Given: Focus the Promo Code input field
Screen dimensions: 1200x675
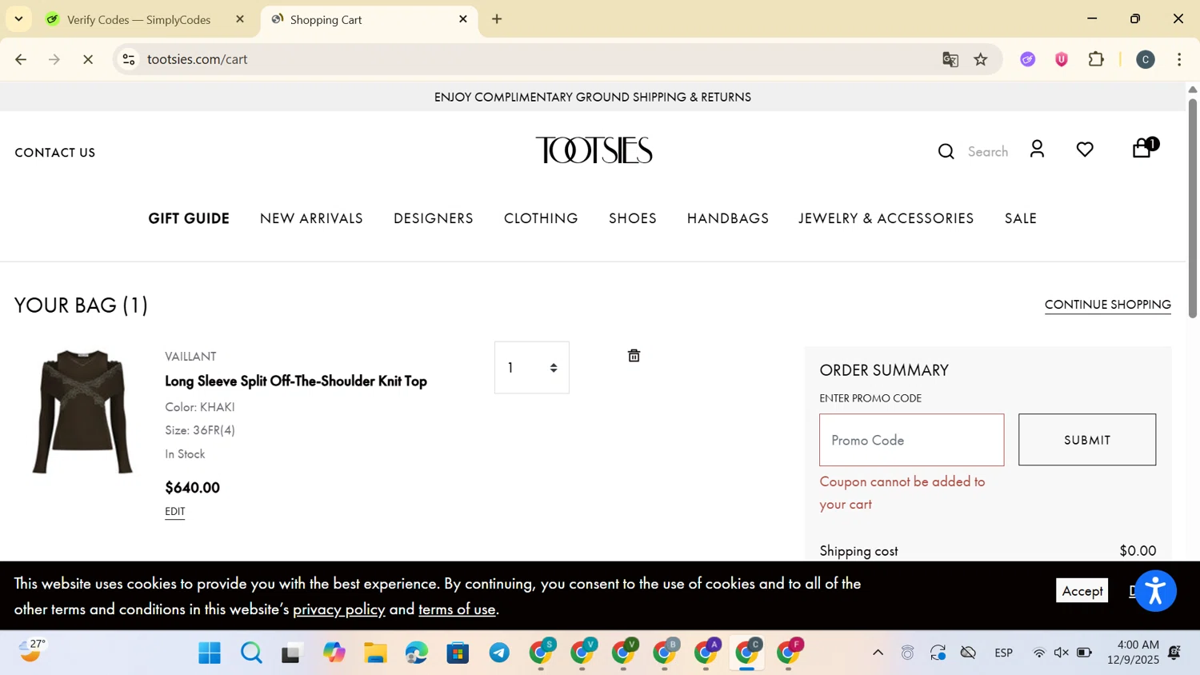Looking at the screenshot, I should pyautogui.click(x=911, y=440).
